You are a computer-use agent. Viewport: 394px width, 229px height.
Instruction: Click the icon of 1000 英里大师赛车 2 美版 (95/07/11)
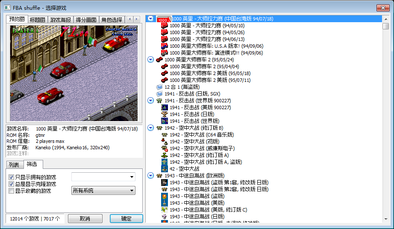[165, 80]
